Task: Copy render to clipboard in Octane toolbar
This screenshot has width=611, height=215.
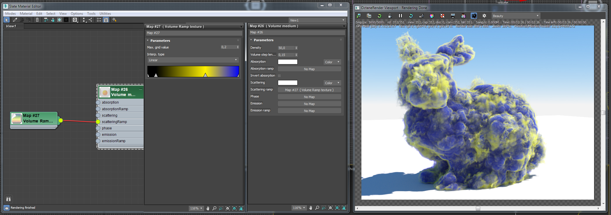Action: pyautogui.click(x=369, y=16)
